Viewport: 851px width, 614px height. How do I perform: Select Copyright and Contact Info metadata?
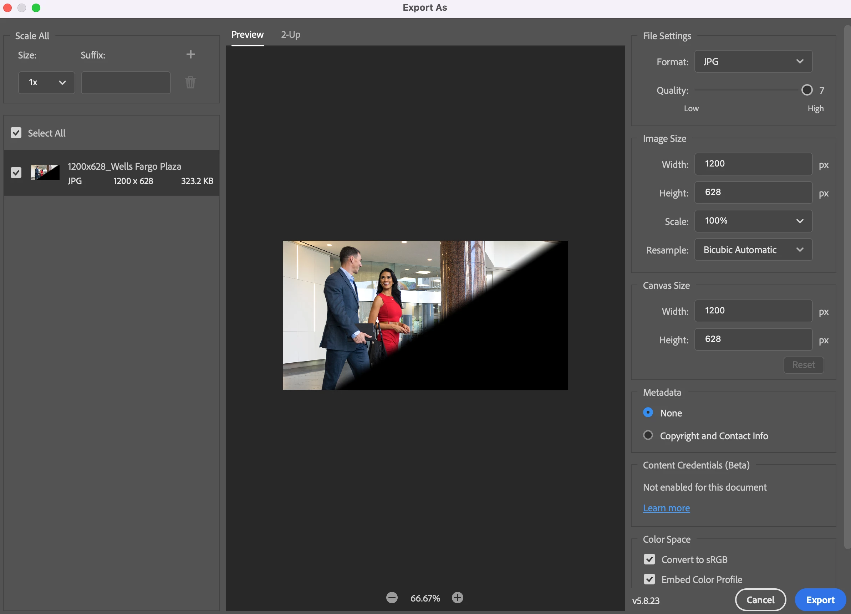coord(648,435)
